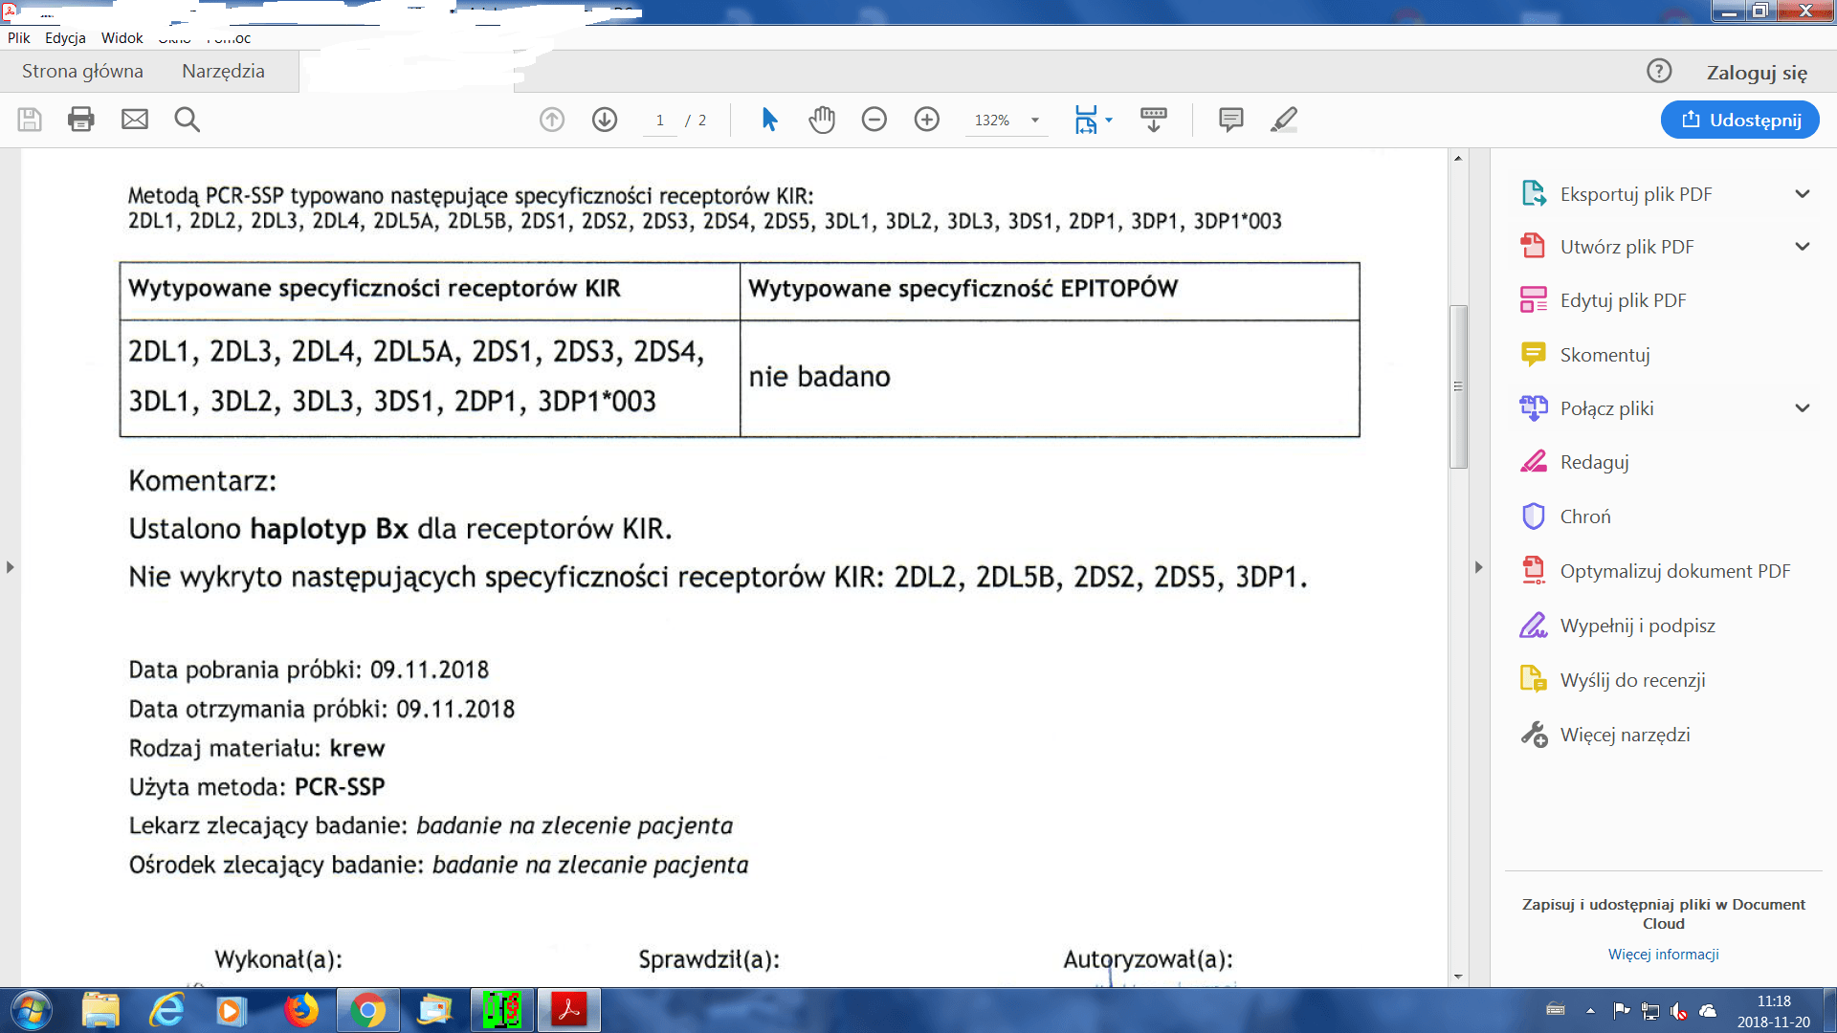Switch to Strona główna tab

coord(82,72)
